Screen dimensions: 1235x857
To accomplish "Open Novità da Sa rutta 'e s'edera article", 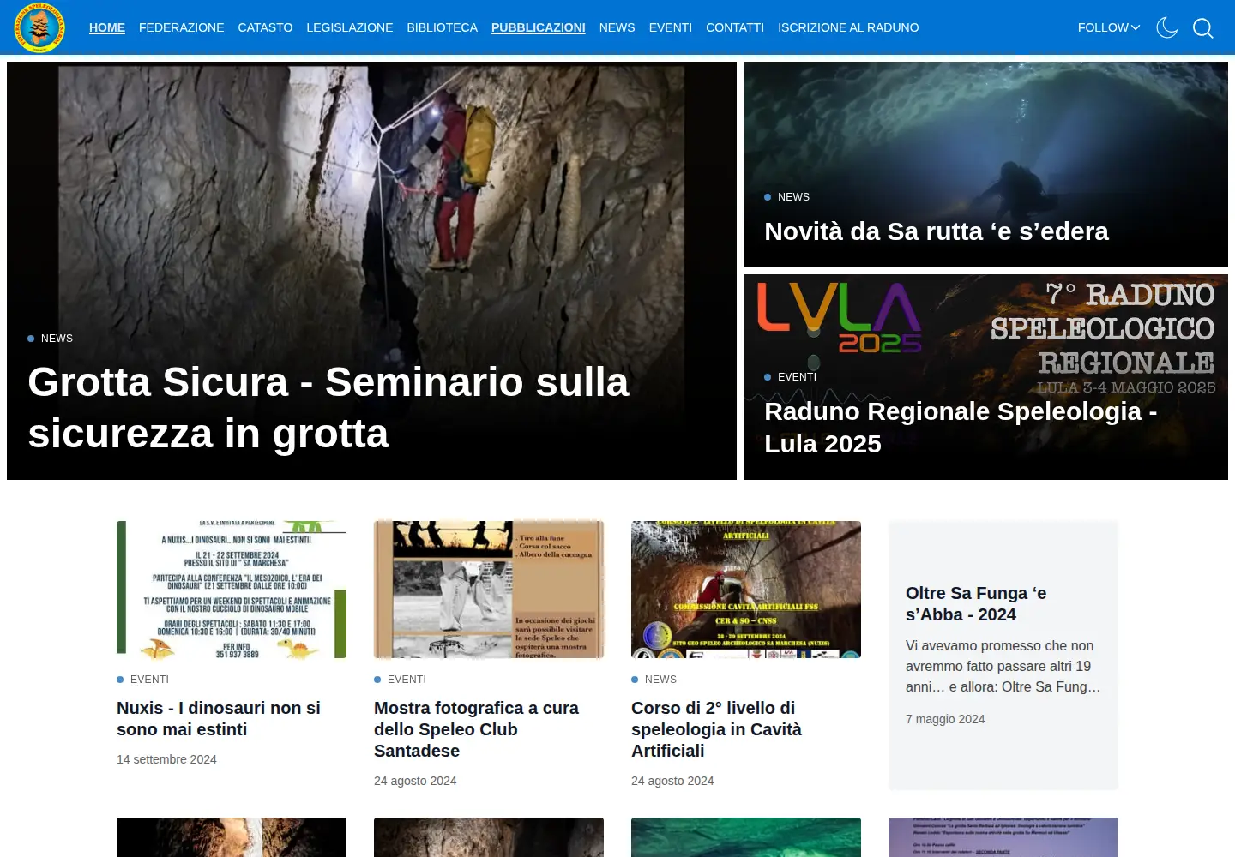I will point(937,231).
